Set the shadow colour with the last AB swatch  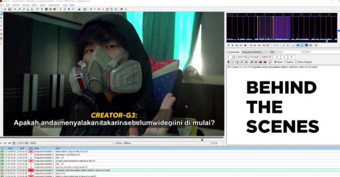(x=265, y=62)
